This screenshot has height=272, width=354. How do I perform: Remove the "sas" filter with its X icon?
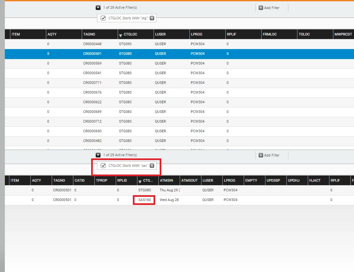click(x=152, y=166)
